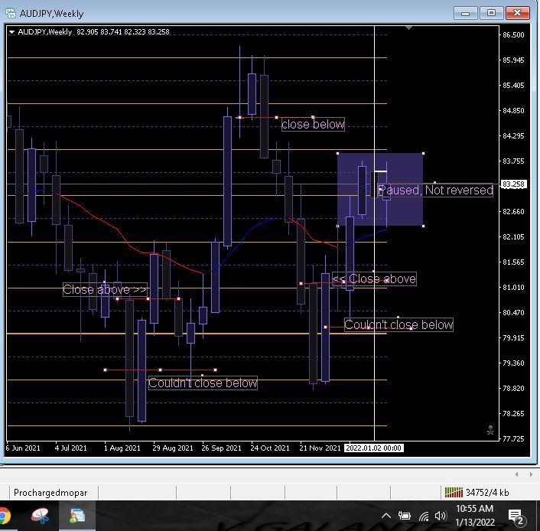Open the notification center icon
Image resolution: width=540 pixels, height=531 pixels.
(x=516, y=516)
